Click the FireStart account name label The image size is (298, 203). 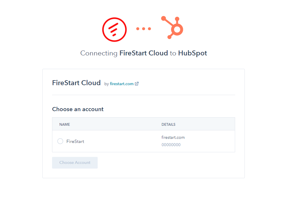(x=75, y=141)
